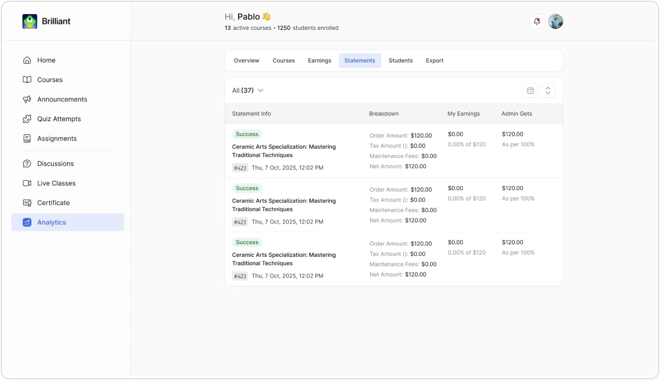660x380 pixels.
Task: Open the notifications bell
Action: [537, 21]
